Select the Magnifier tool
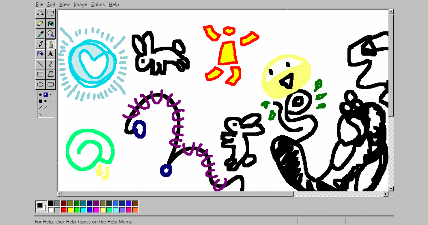The height and width of the screenshot is (225, 428). tap(51, 34)
